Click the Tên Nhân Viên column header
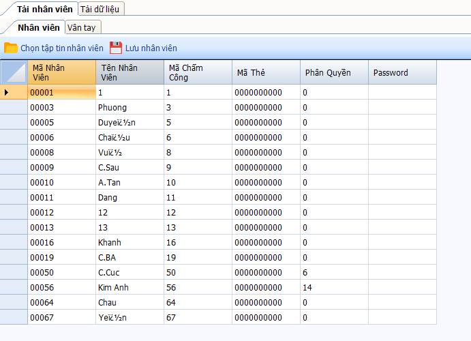The image size is (471, 341). [x=130, y=72]
